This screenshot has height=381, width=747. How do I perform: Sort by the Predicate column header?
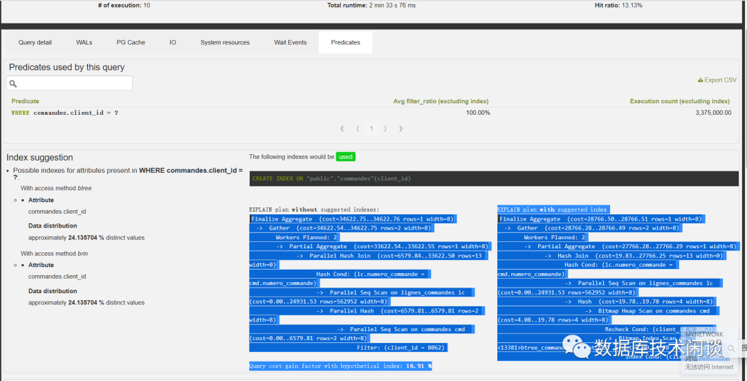26,101
